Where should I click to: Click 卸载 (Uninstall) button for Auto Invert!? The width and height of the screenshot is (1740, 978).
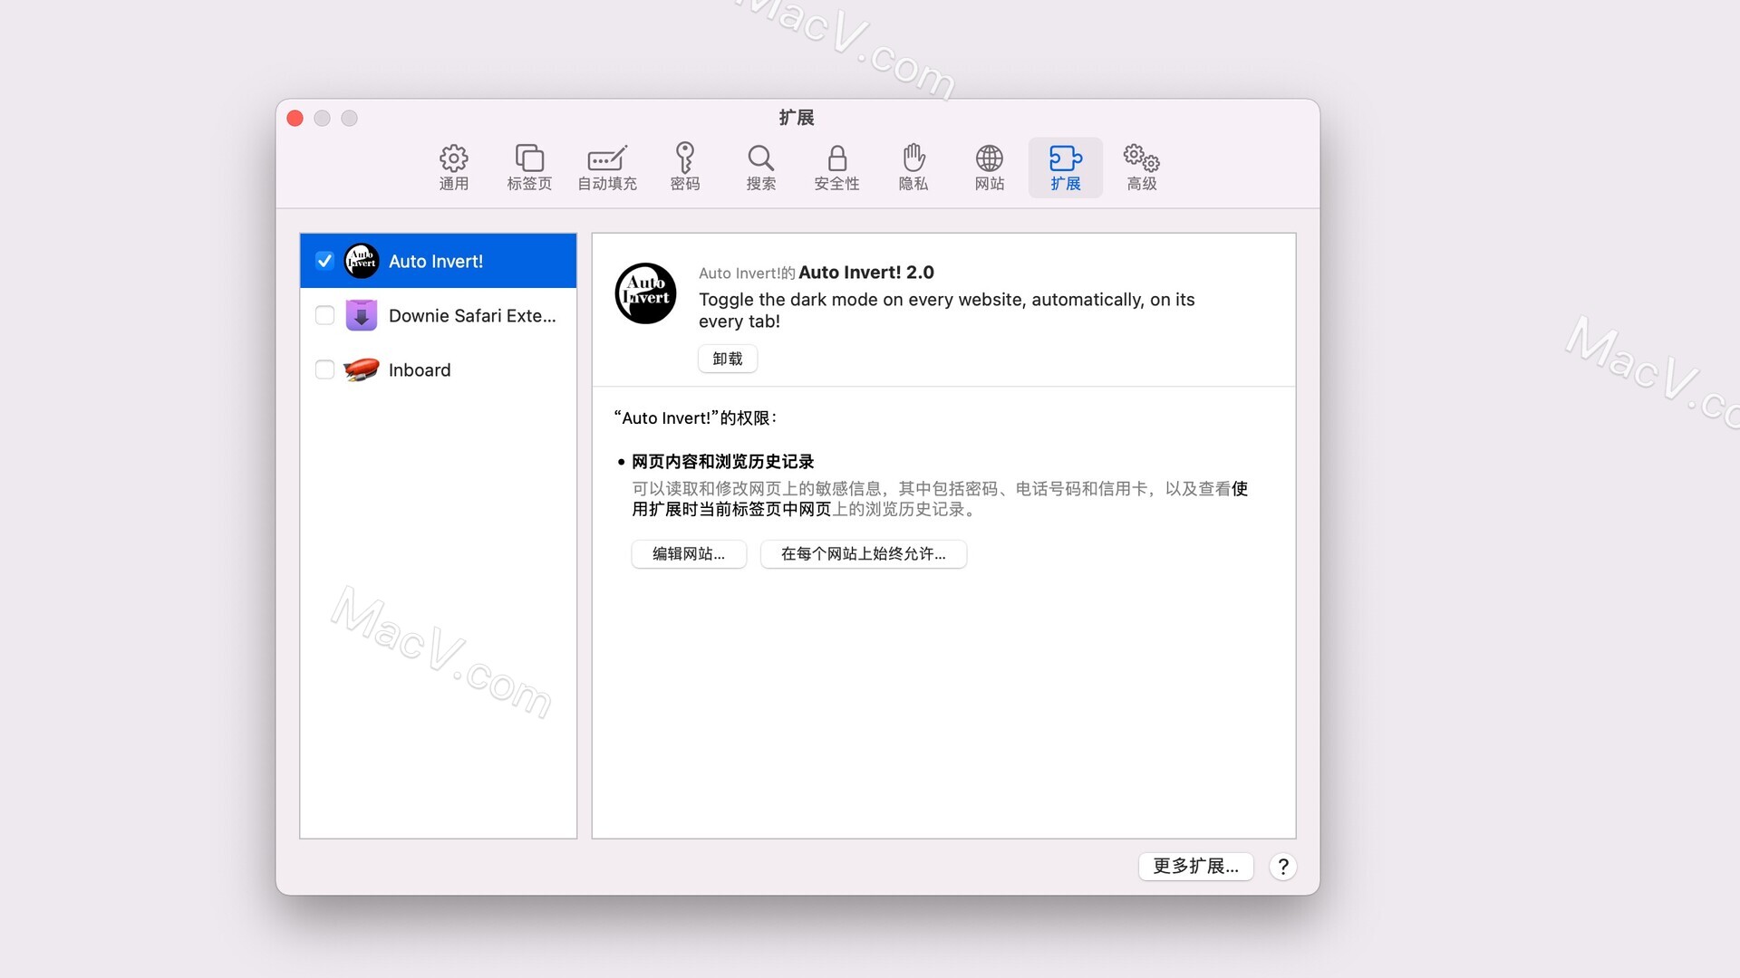(x=724, y=359)
